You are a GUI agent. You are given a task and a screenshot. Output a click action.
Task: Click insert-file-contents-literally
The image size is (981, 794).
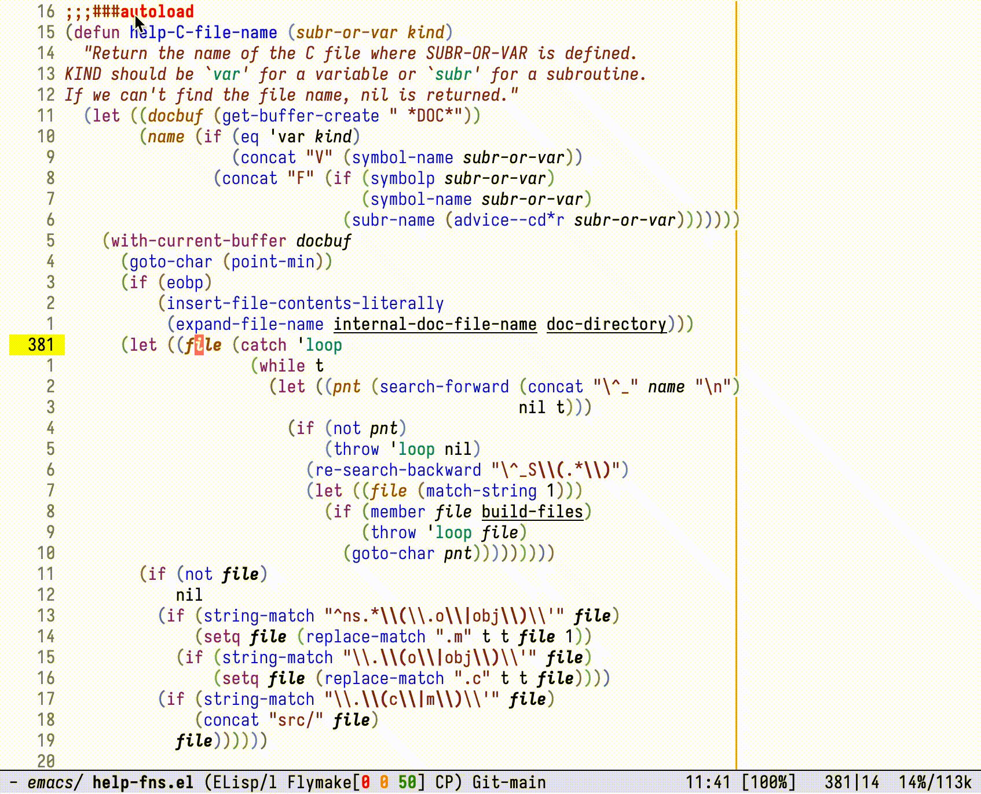tap(305, 303)
